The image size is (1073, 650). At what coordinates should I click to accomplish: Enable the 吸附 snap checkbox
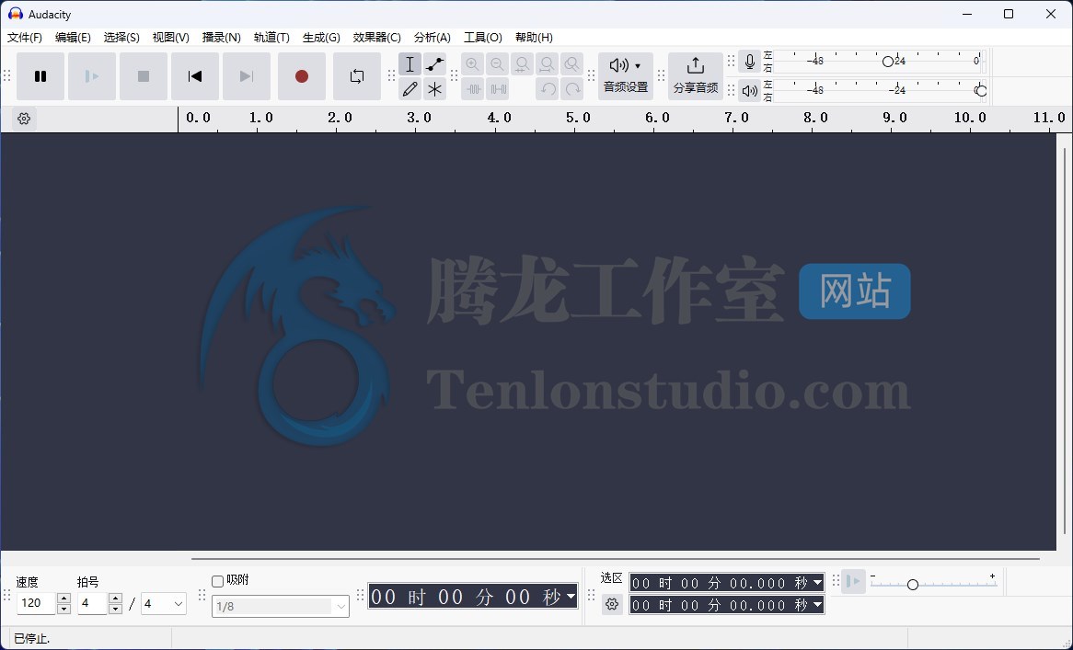click(217, 581)
